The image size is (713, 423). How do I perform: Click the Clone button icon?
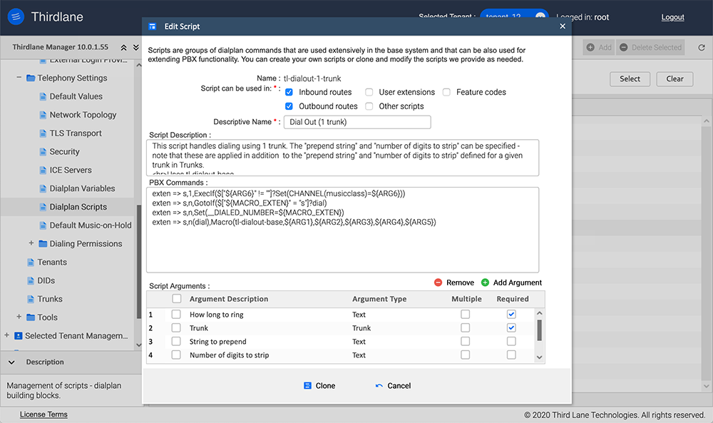point(307,386)
